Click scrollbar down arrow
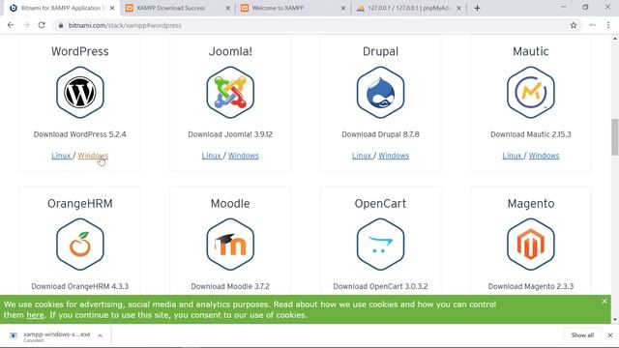 615,320
